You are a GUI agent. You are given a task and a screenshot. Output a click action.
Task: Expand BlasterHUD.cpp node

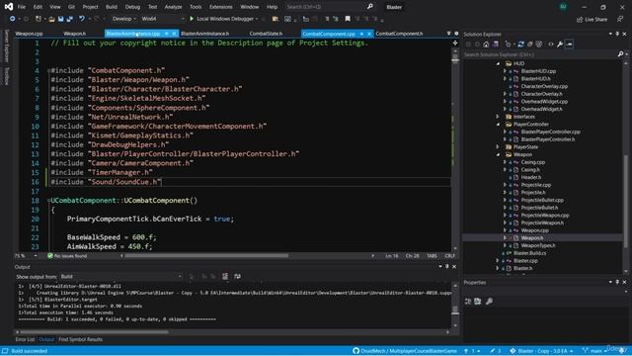pyautogui.click(x=505, y=71)
